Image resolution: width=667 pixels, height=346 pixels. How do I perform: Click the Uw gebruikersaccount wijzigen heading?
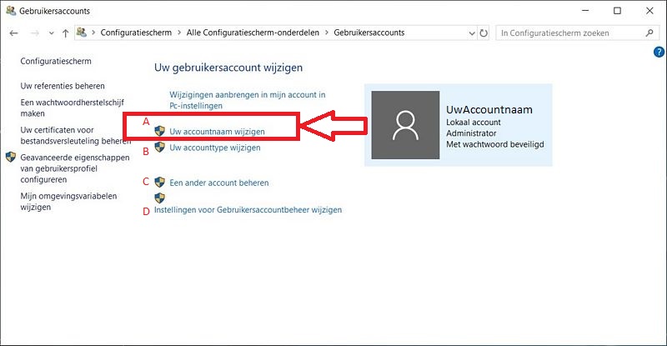coord(228,68)
